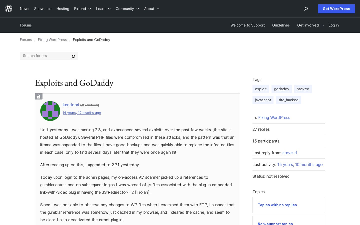This screenshot has width=360, height=225.
Task: Open the Hosting menu item
Action: (x=63, y=9)
